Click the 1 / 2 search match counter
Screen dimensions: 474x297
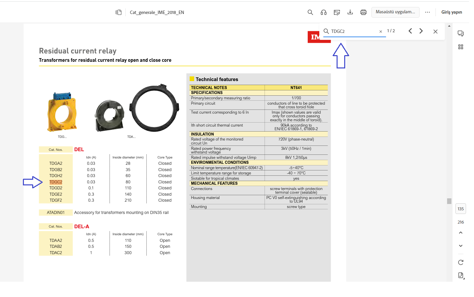tap(391, 31)
